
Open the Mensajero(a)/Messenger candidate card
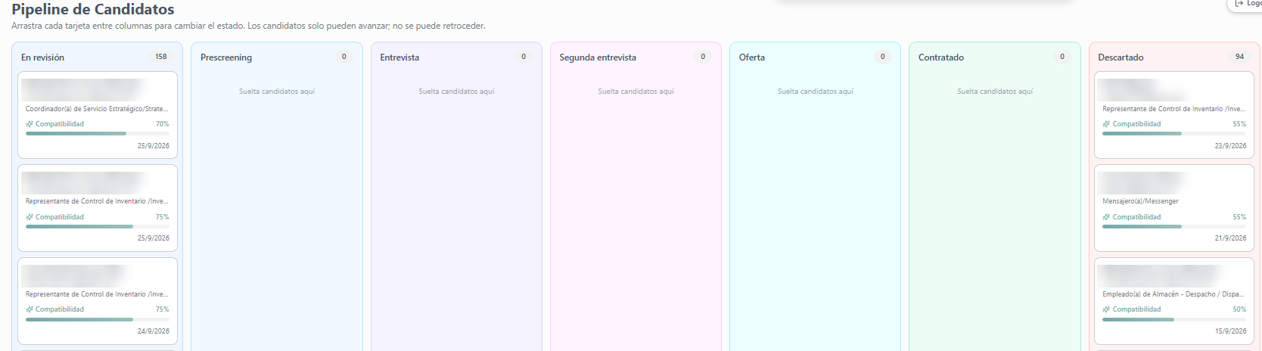click(x=1174, y=208)
